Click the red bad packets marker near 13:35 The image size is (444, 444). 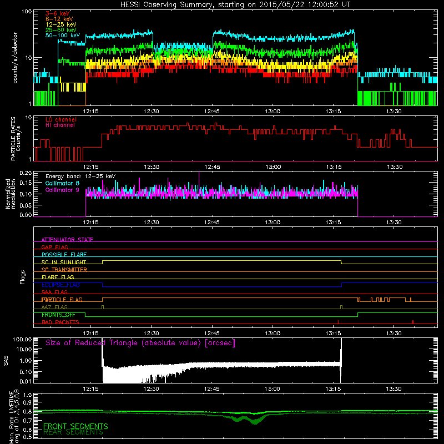[413, 322]
